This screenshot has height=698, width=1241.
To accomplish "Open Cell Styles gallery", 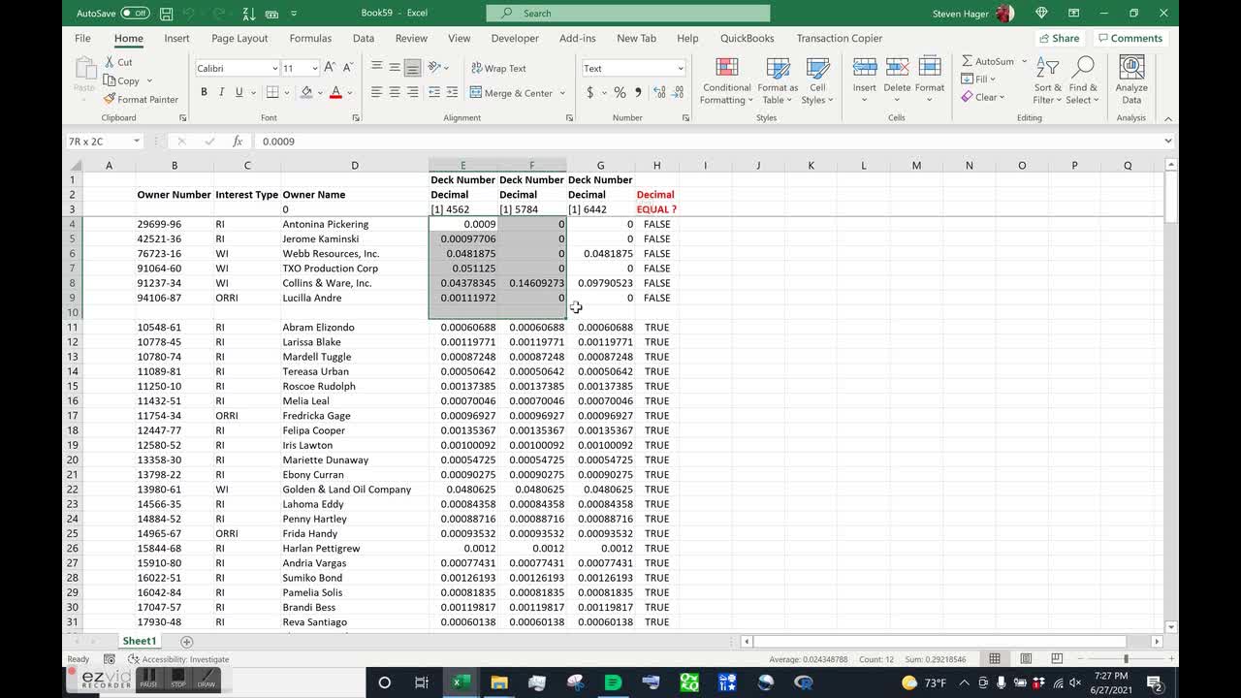I will (x=817, y=81).
